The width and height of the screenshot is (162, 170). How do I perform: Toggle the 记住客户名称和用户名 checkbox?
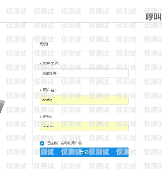click(42, 143)
